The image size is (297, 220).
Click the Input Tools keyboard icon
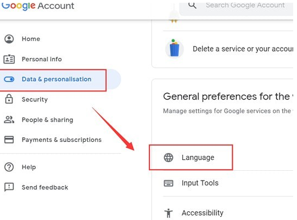tap(169, 183)
